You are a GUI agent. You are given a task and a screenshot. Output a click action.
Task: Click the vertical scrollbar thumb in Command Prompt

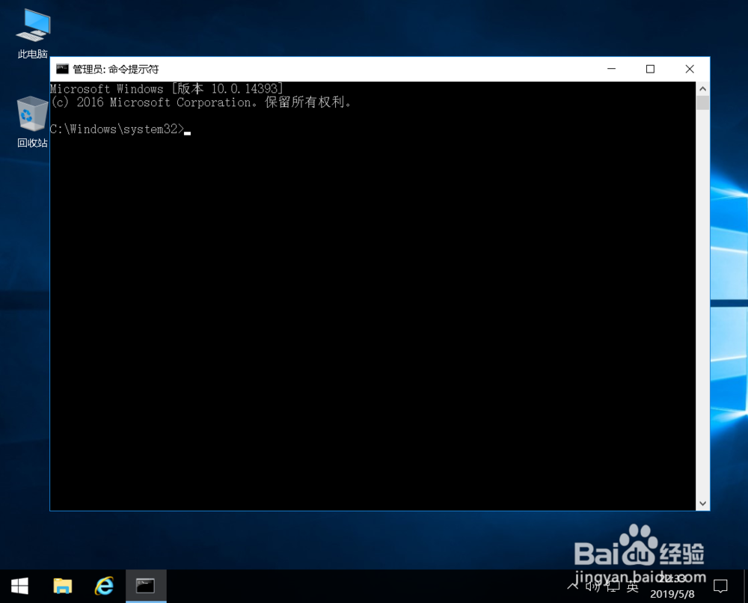coord(702,102)
